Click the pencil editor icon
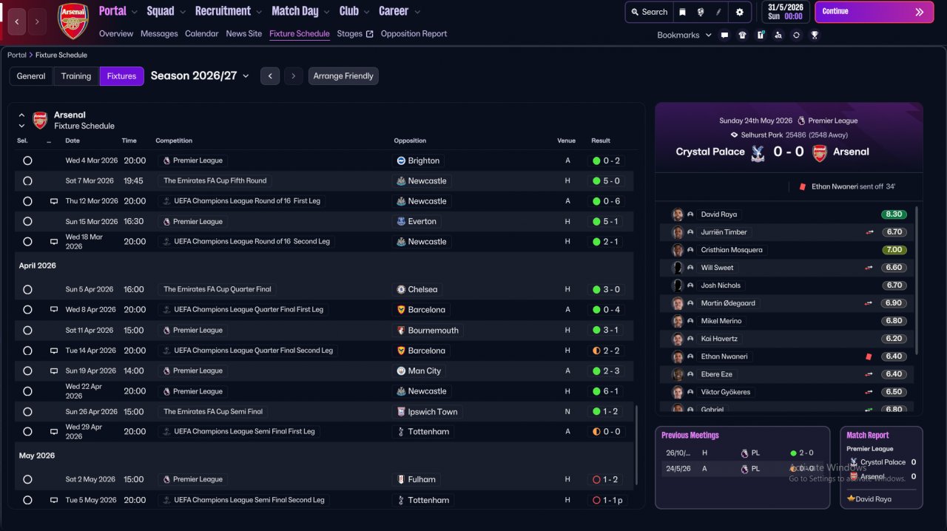 point(718,12)
